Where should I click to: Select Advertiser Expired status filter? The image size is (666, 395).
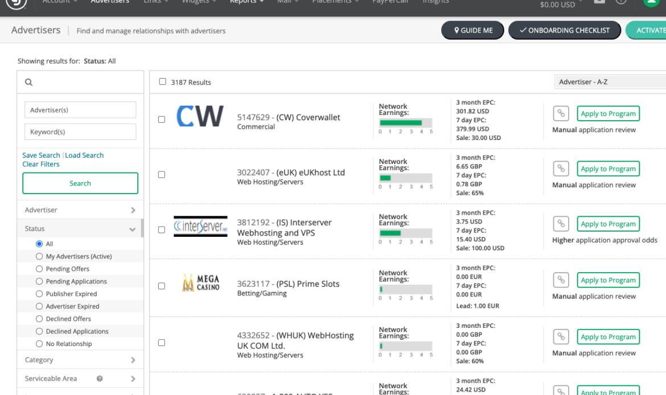[x=39, y=306]
